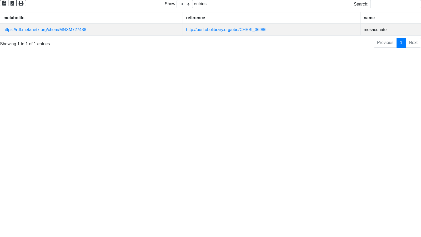The width and height of the screenshot is (421, 237).
Task: Click the 'entries' label after selector
Action: coord(200,4)
